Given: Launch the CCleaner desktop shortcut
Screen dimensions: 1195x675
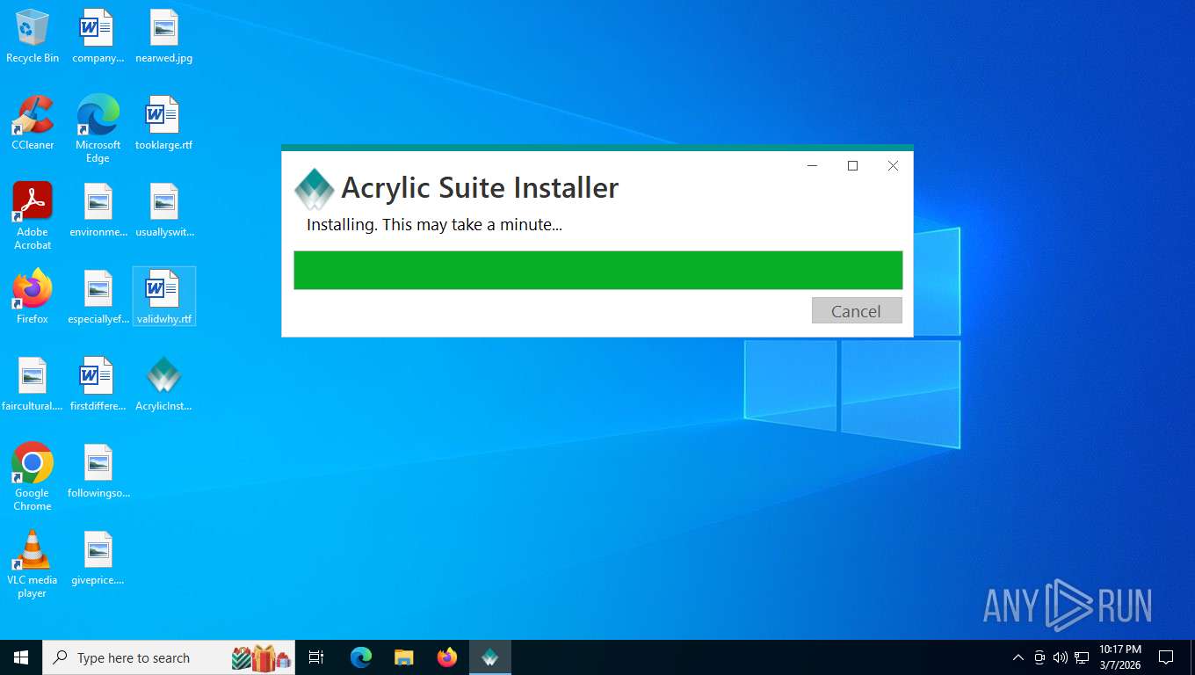Looking at the screenshot, I should click(x=33, y=123).
